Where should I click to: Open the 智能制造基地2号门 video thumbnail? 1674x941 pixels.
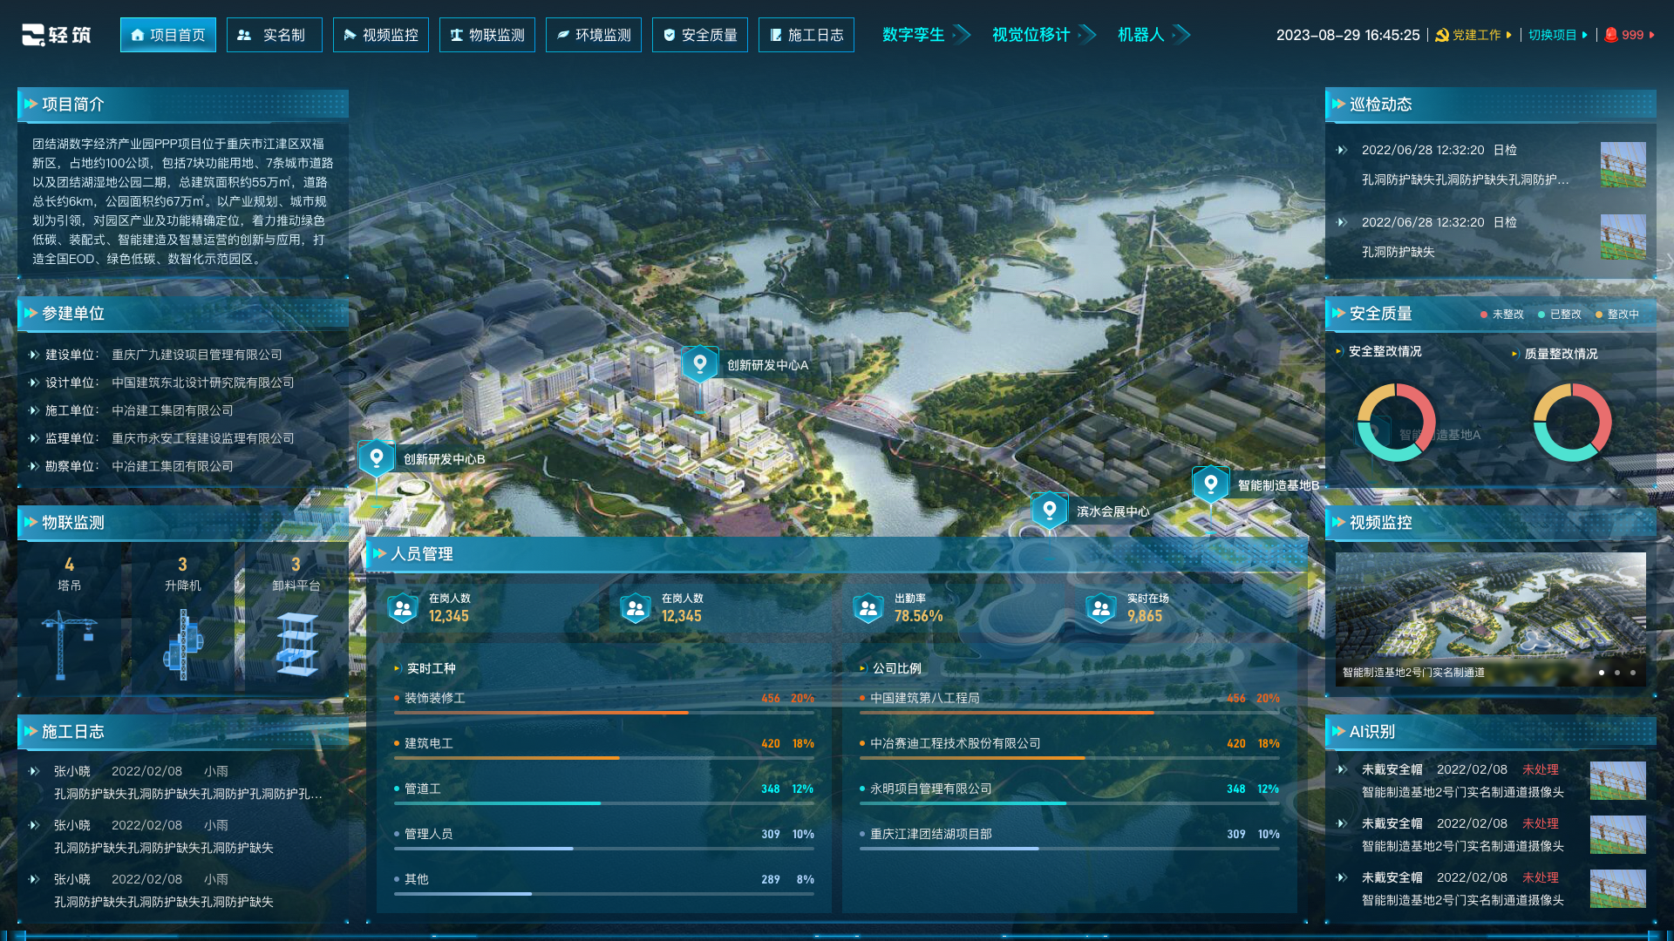1490,614
